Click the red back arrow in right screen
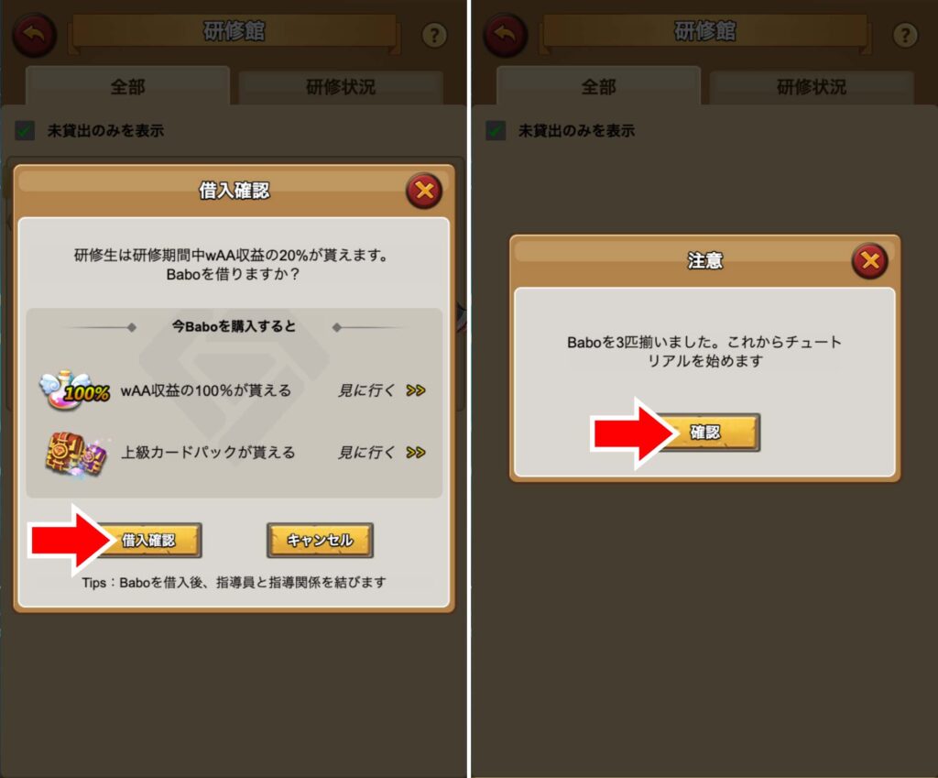Screen dimensions: 938x778 505,35
